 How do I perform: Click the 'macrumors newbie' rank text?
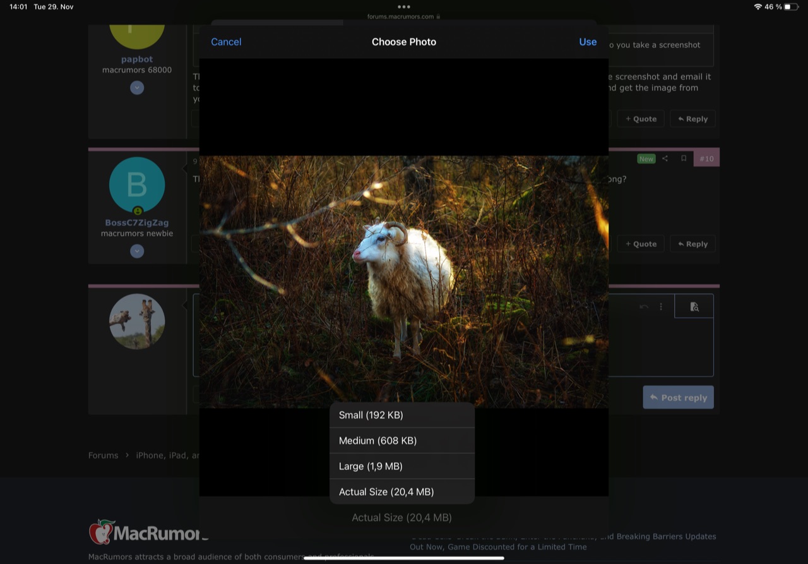pyautogui.click(x=137, y=233)
